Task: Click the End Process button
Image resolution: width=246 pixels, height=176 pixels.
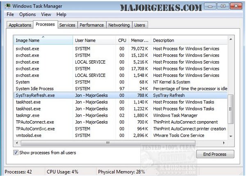Action: pos(215,154)
